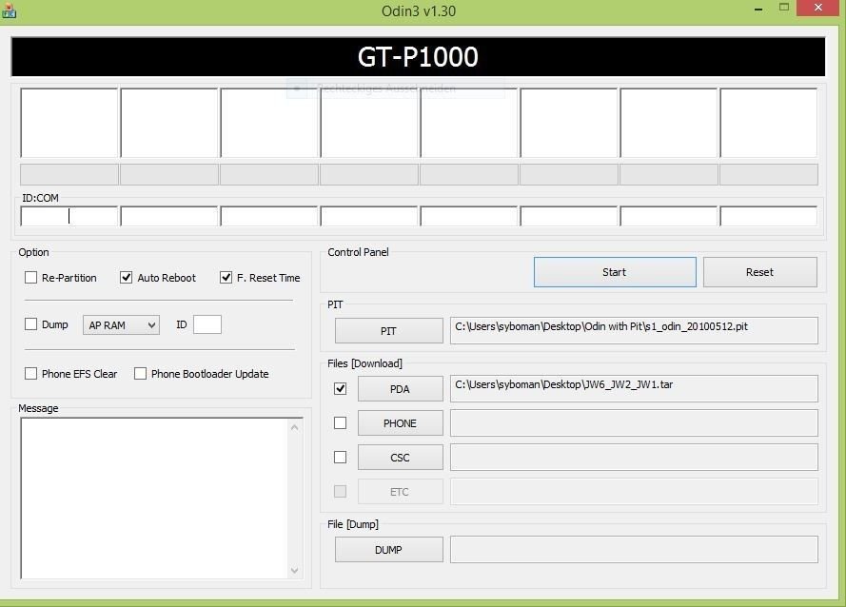Tick the Dump checkbox
This screenshot has height=607, width=846.
[x=30, y=323]
